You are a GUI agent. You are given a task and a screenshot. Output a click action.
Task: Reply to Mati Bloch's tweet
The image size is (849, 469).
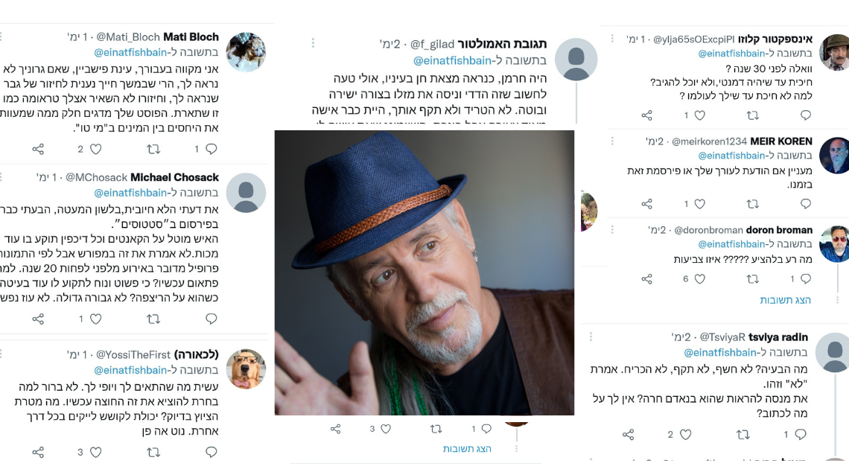[x=211, y=149]
